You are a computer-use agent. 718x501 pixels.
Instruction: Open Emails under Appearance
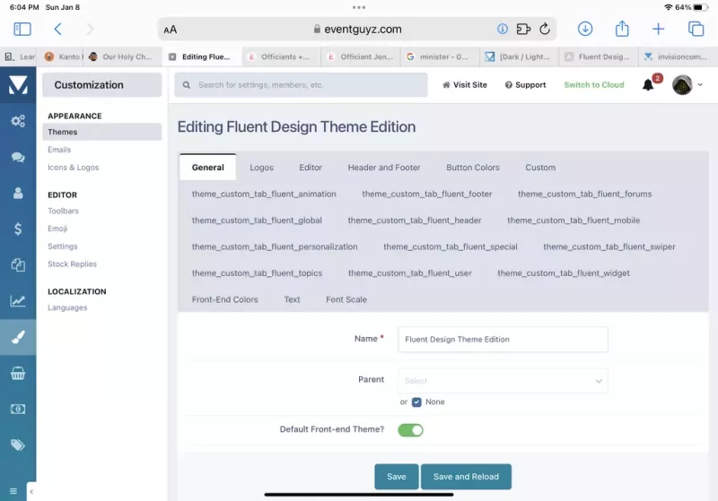coord(59,150)
